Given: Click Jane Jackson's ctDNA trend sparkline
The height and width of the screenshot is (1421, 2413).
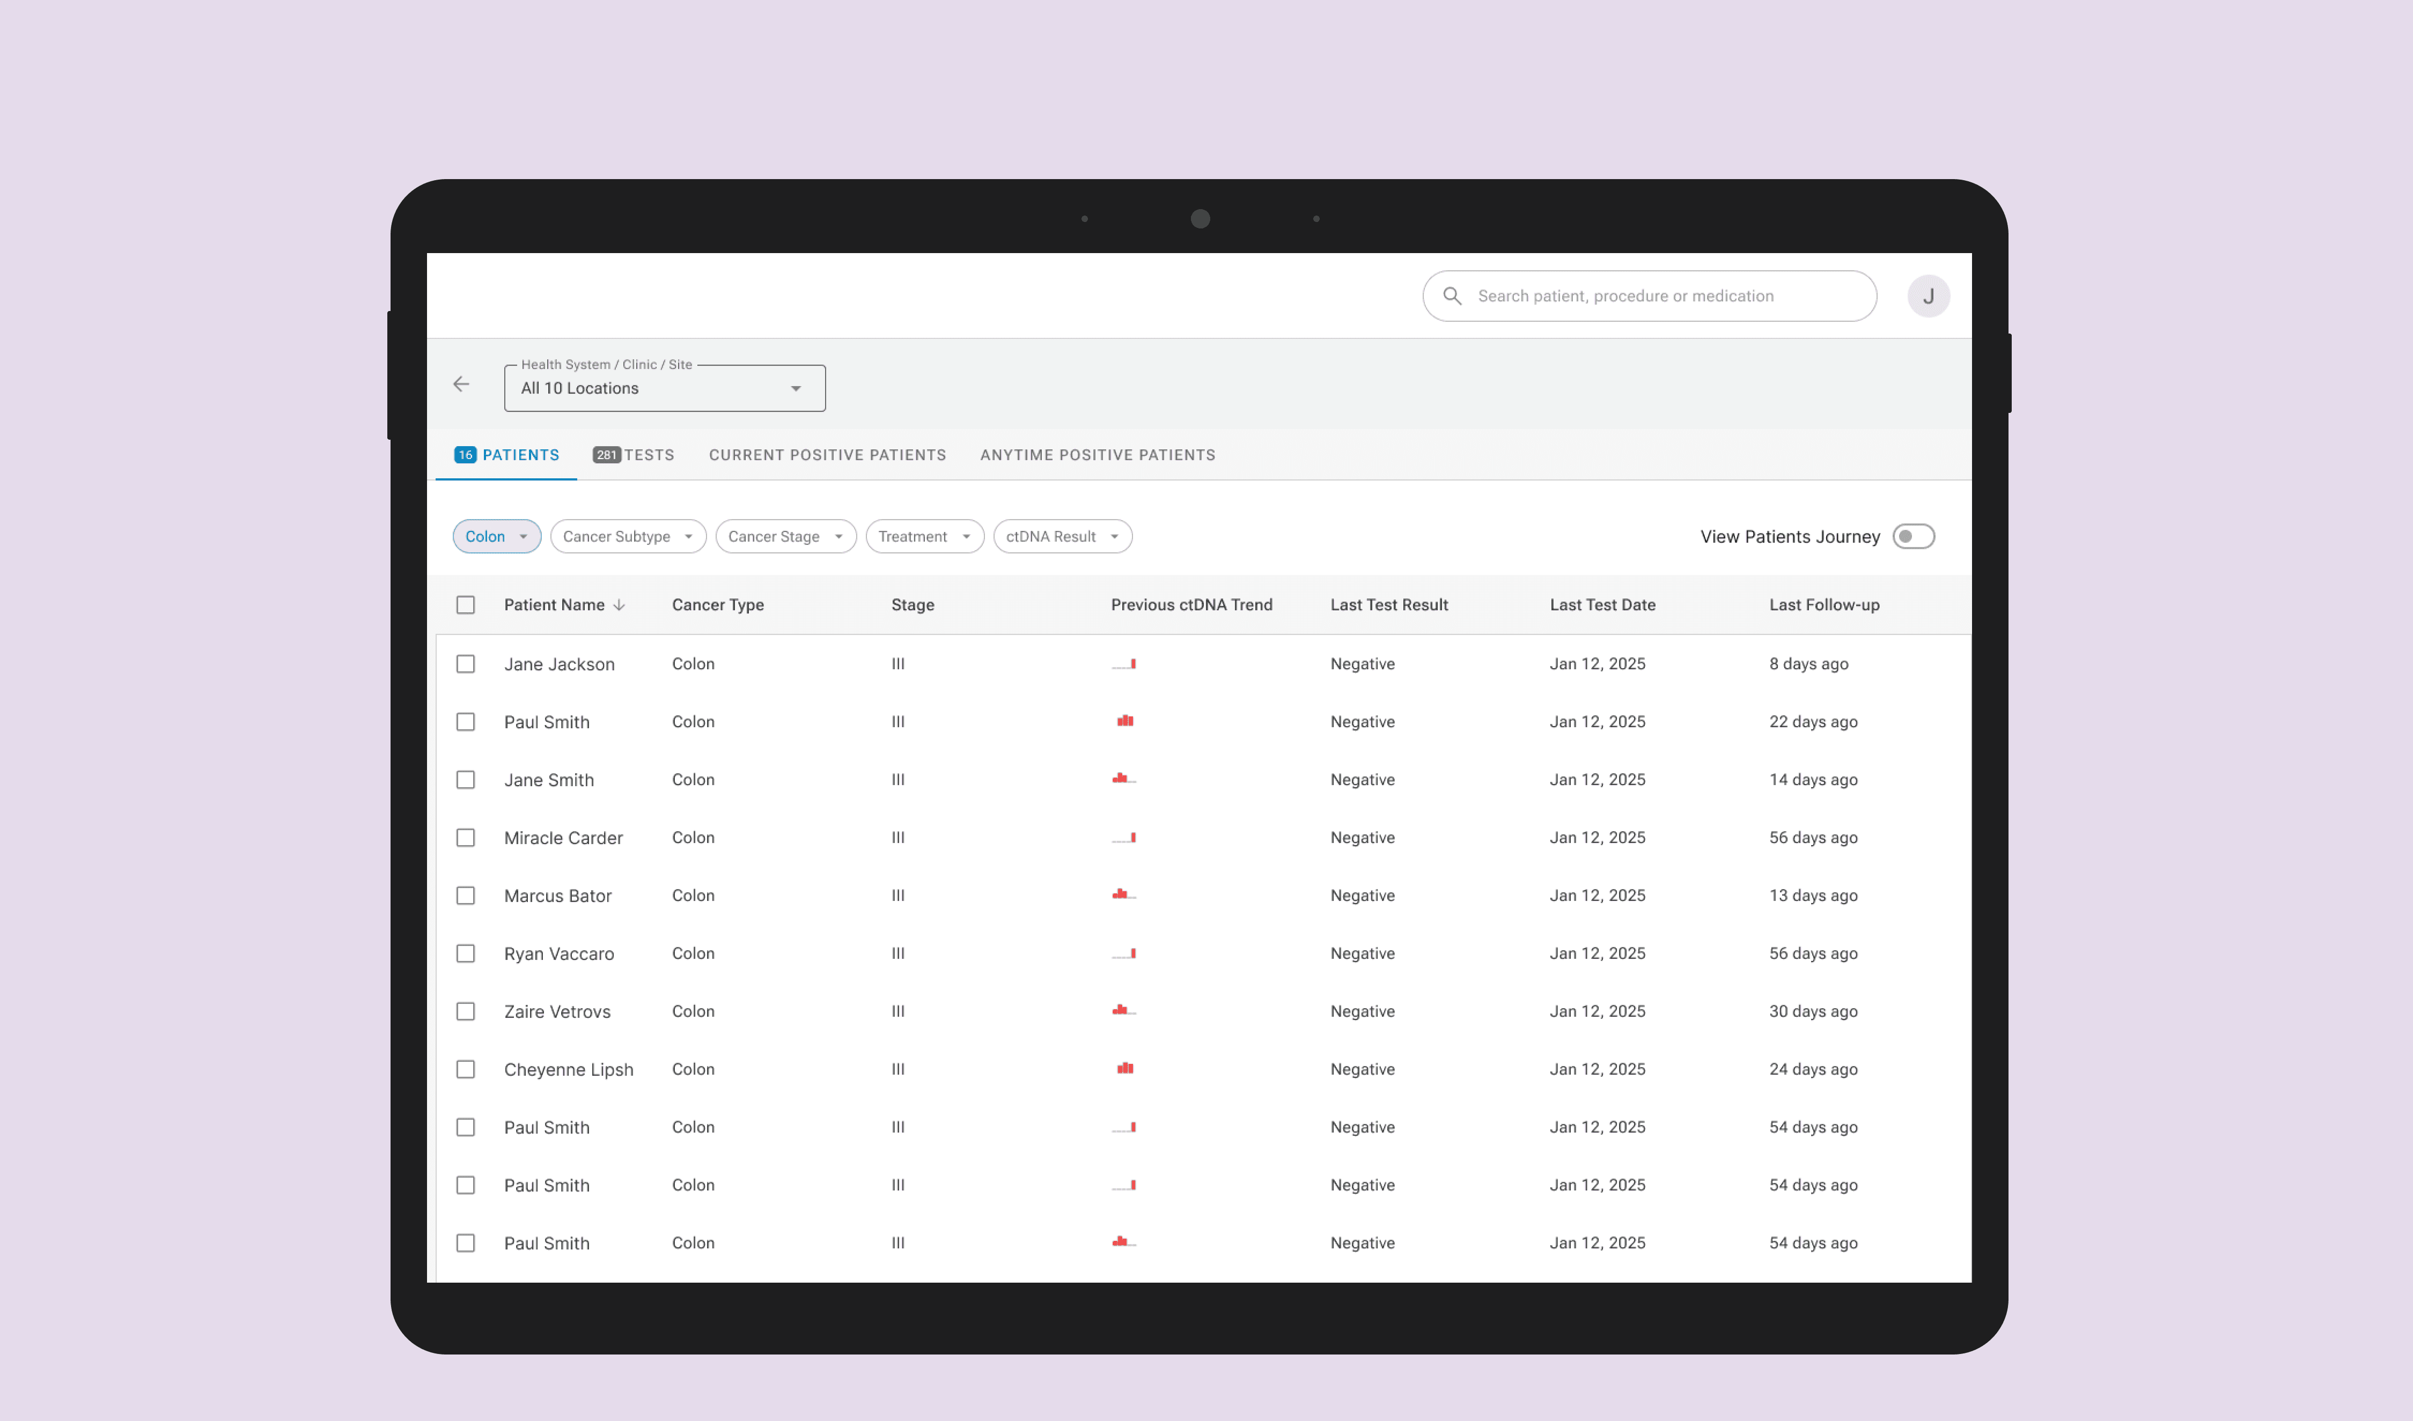Looking at the screenshot, I should [x=1124, y=664].
